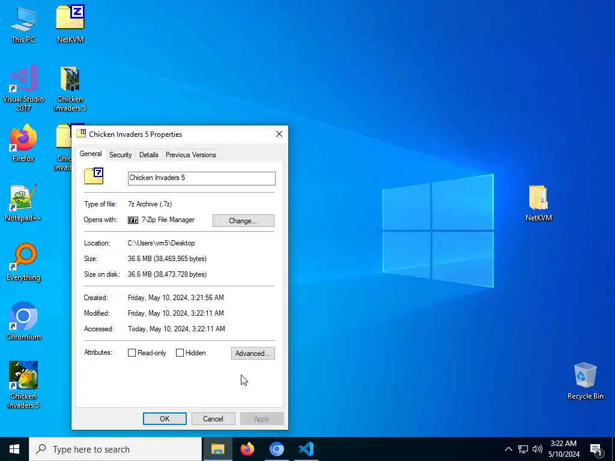Click the Apply button
Image resolution: width=615 pixels, height=461 pixels.
tap(262, 418)
